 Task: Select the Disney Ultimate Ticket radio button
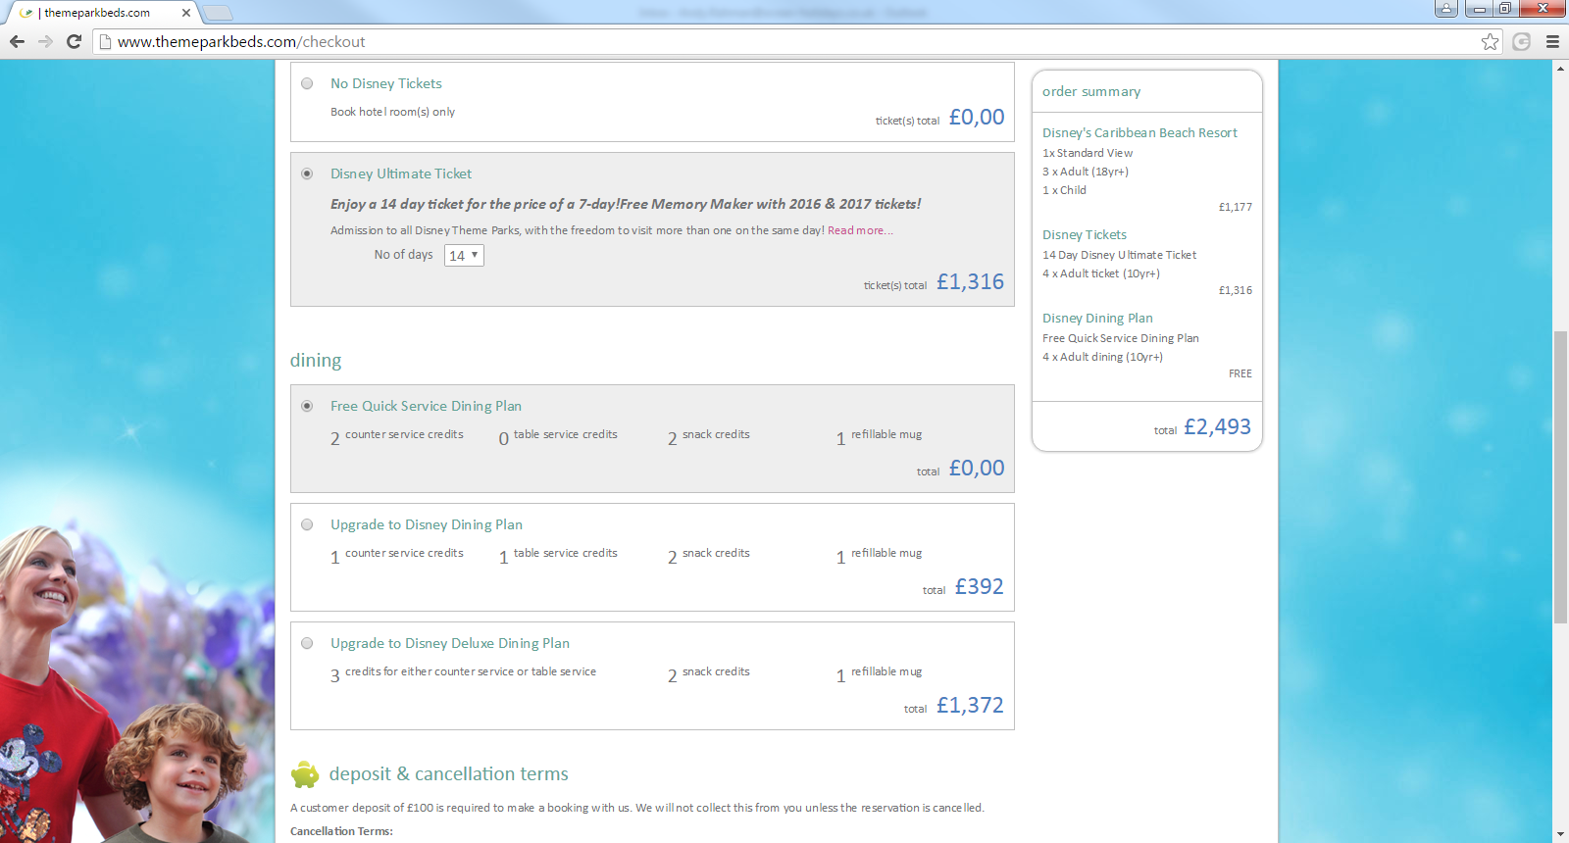pos(307,174)
